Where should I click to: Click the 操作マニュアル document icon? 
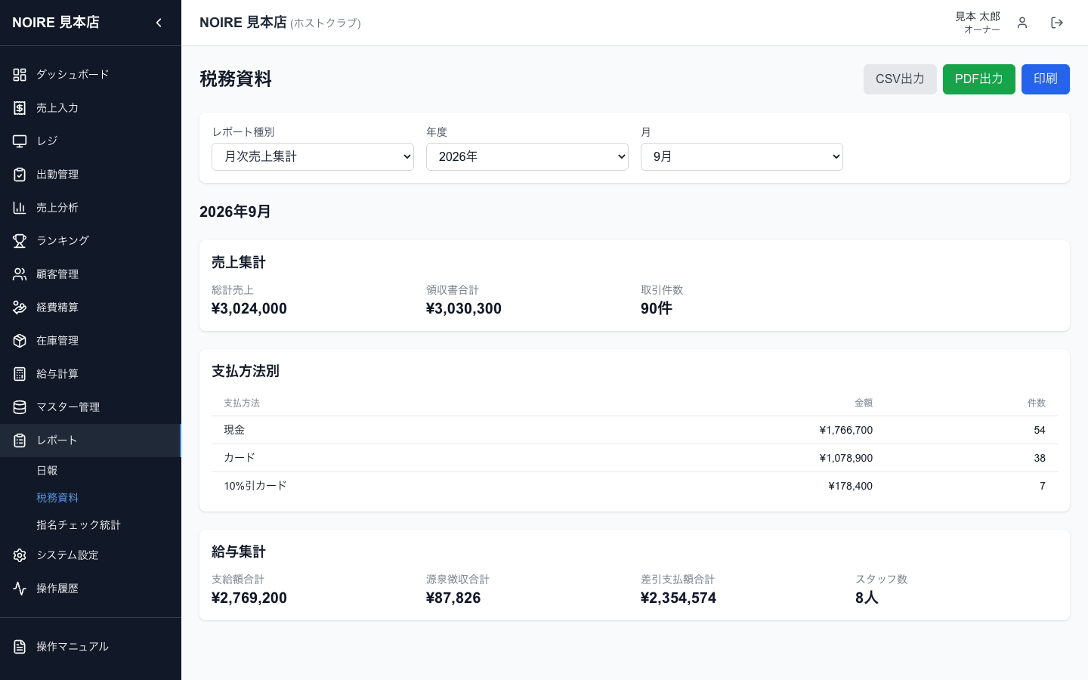pyautogui.click(x=20, y=647)
